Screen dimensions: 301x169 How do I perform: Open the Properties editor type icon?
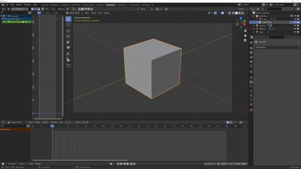253,37
